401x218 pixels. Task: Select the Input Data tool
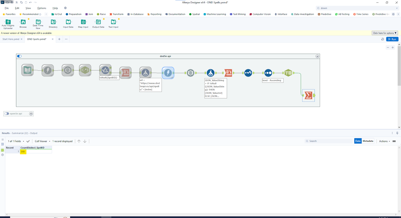click(x=68, y=24)
